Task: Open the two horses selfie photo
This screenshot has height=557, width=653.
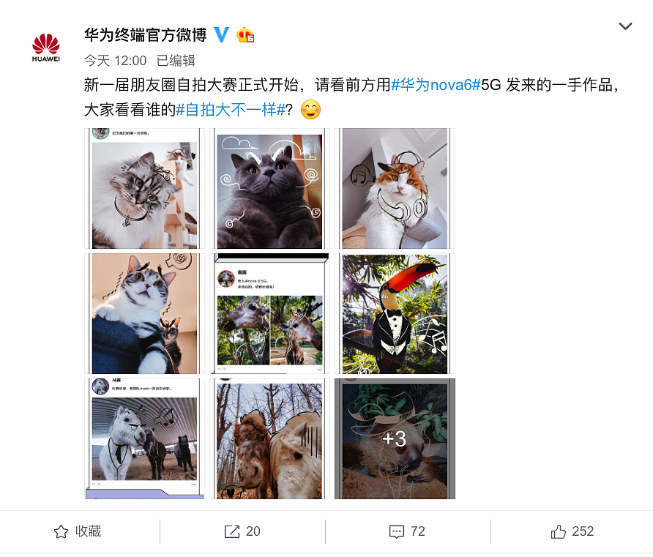Action: click(269, 439)
